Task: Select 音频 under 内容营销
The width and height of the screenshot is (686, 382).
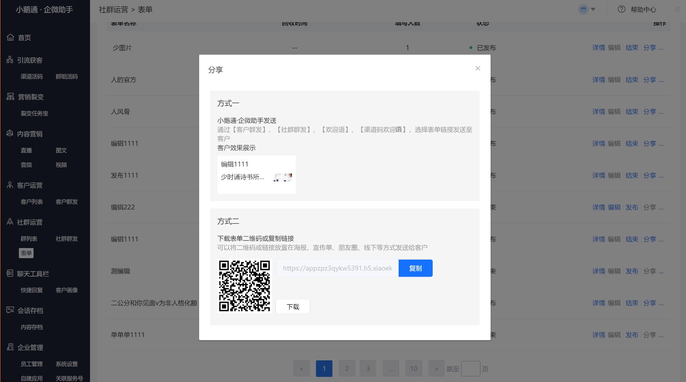Action: (x=26, y=165)
